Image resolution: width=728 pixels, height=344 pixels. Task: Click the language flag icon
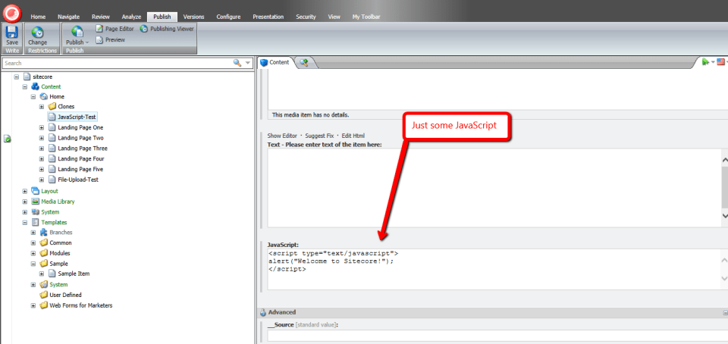point(720,62)
